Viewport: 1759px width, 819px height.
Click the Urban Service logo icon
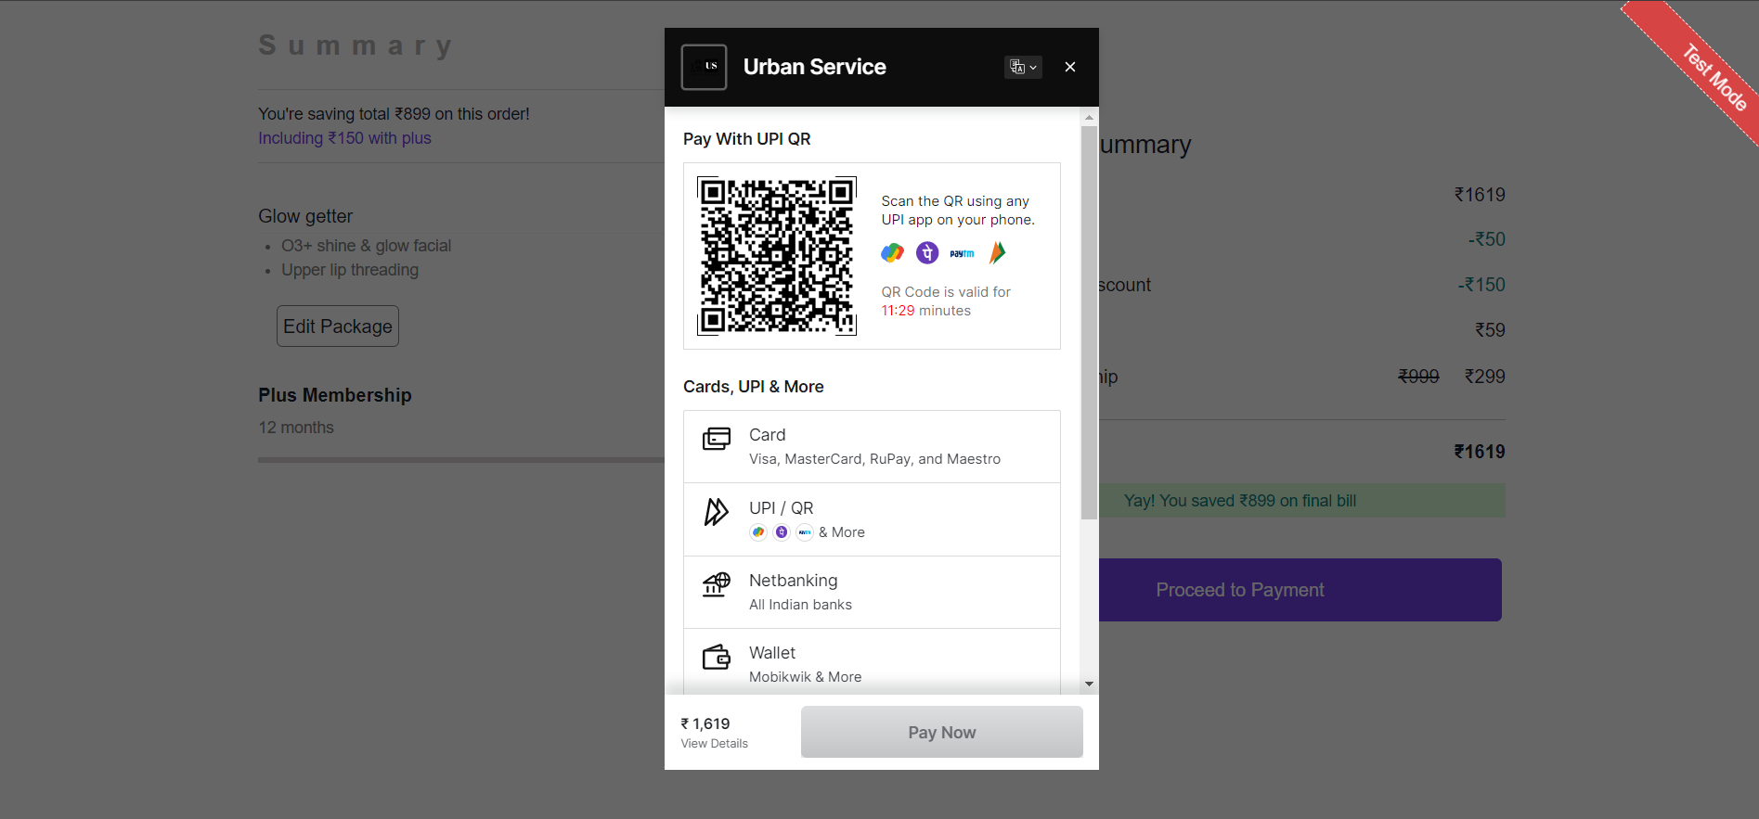pyautogui.click(x=704, y=67)
